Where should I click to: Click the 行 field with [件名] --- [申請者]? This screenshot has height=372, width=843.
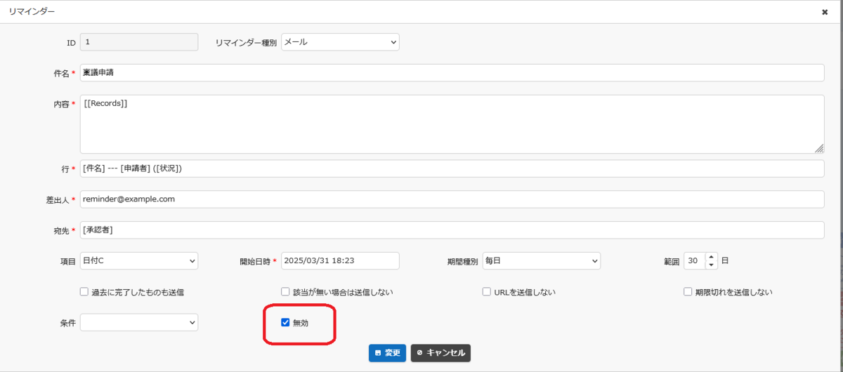(452, 168)
